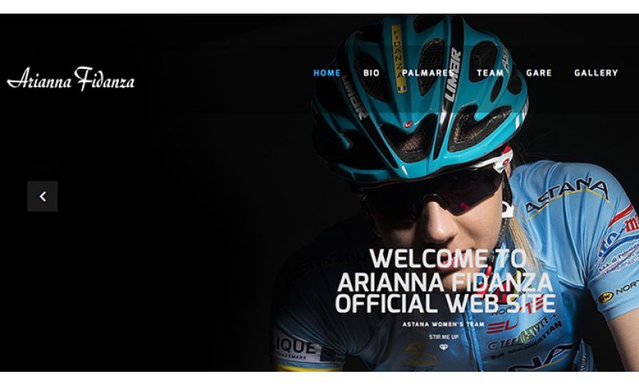
Task: Open the BIO page
Action: [371, 73]
